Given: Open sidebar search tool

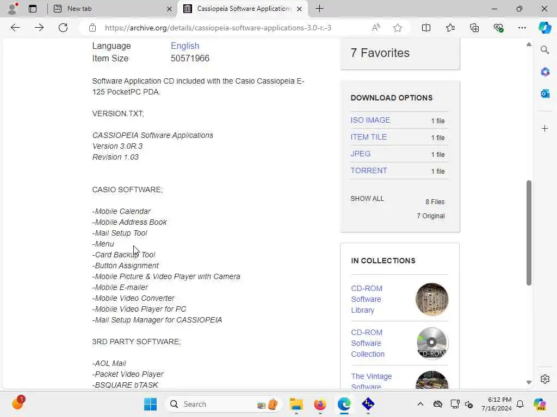Looking at the screenshot, I should point(544,50).
